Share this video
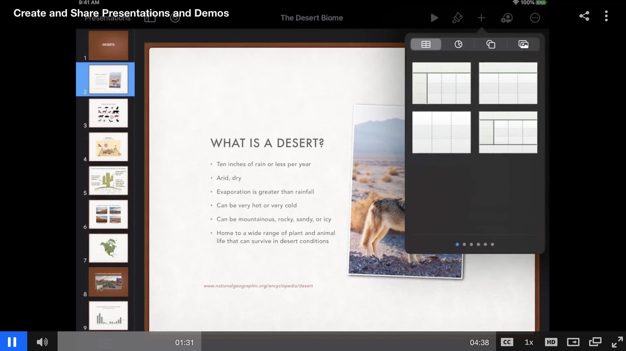 584,16
